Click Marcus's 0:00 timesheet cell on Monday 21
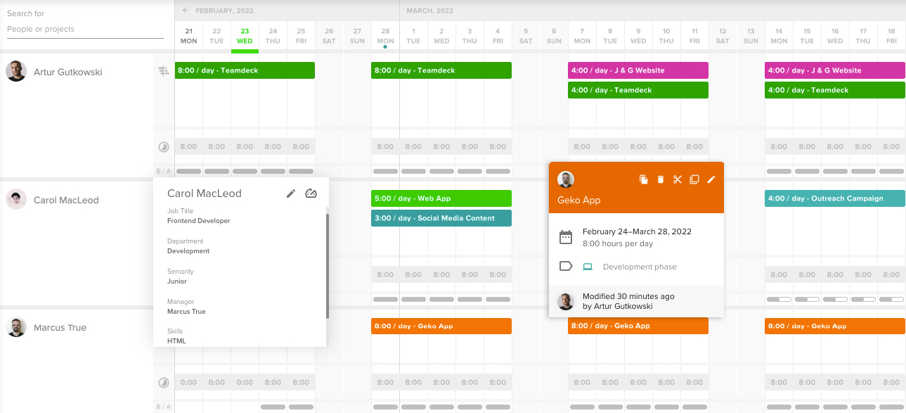 click(x=188, y=383)
